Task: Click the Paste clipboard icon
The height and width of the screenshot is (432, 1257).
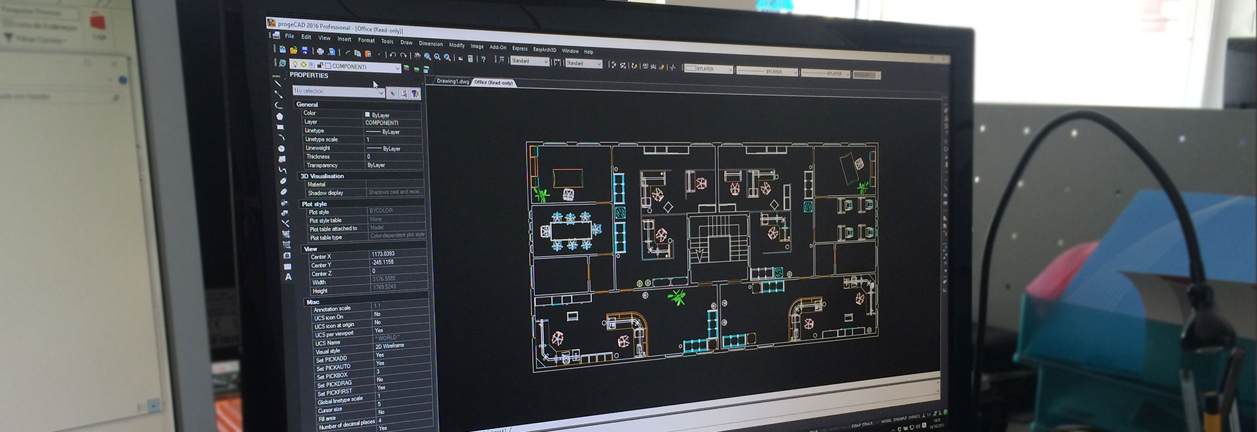Action: tap(369, 54)
